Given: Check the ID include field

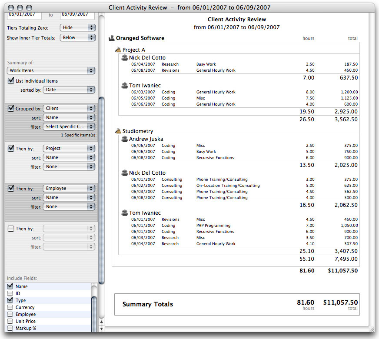Looking at the screenshot, I should [10, 293].
